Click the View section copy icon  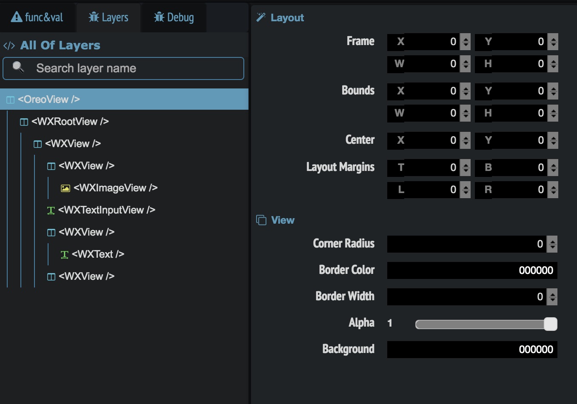pos(261,220)
